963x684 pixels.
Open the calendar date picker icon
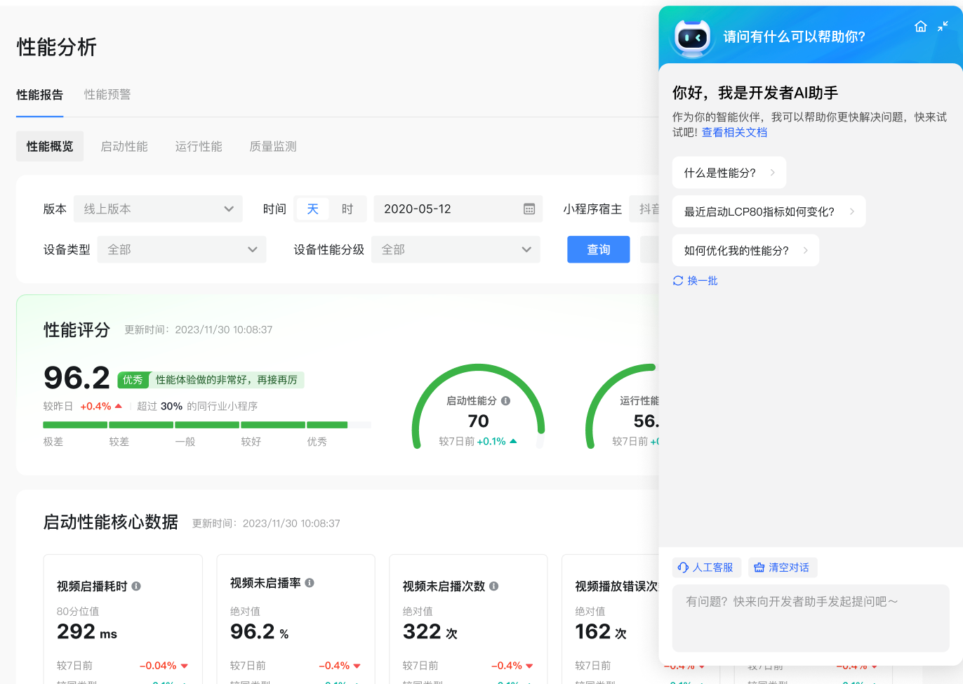pos(529,209)
